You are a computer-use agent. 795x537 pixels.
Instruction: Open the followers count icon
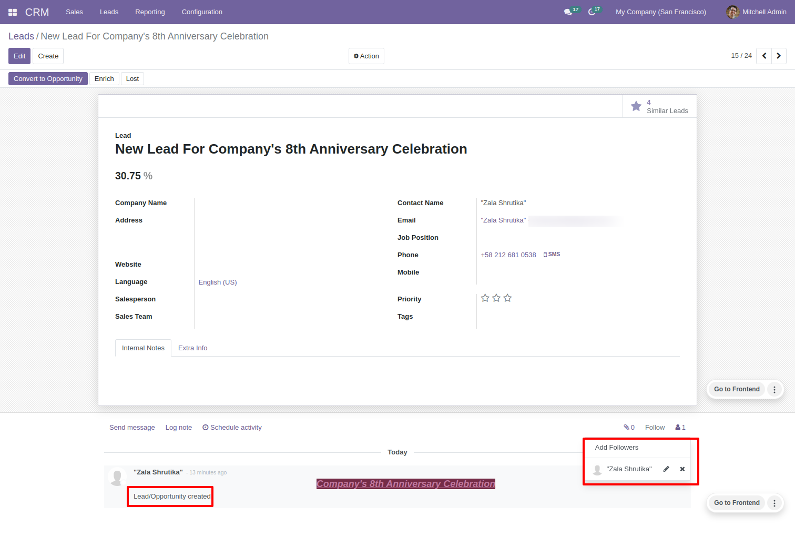[x=680, y=428]
